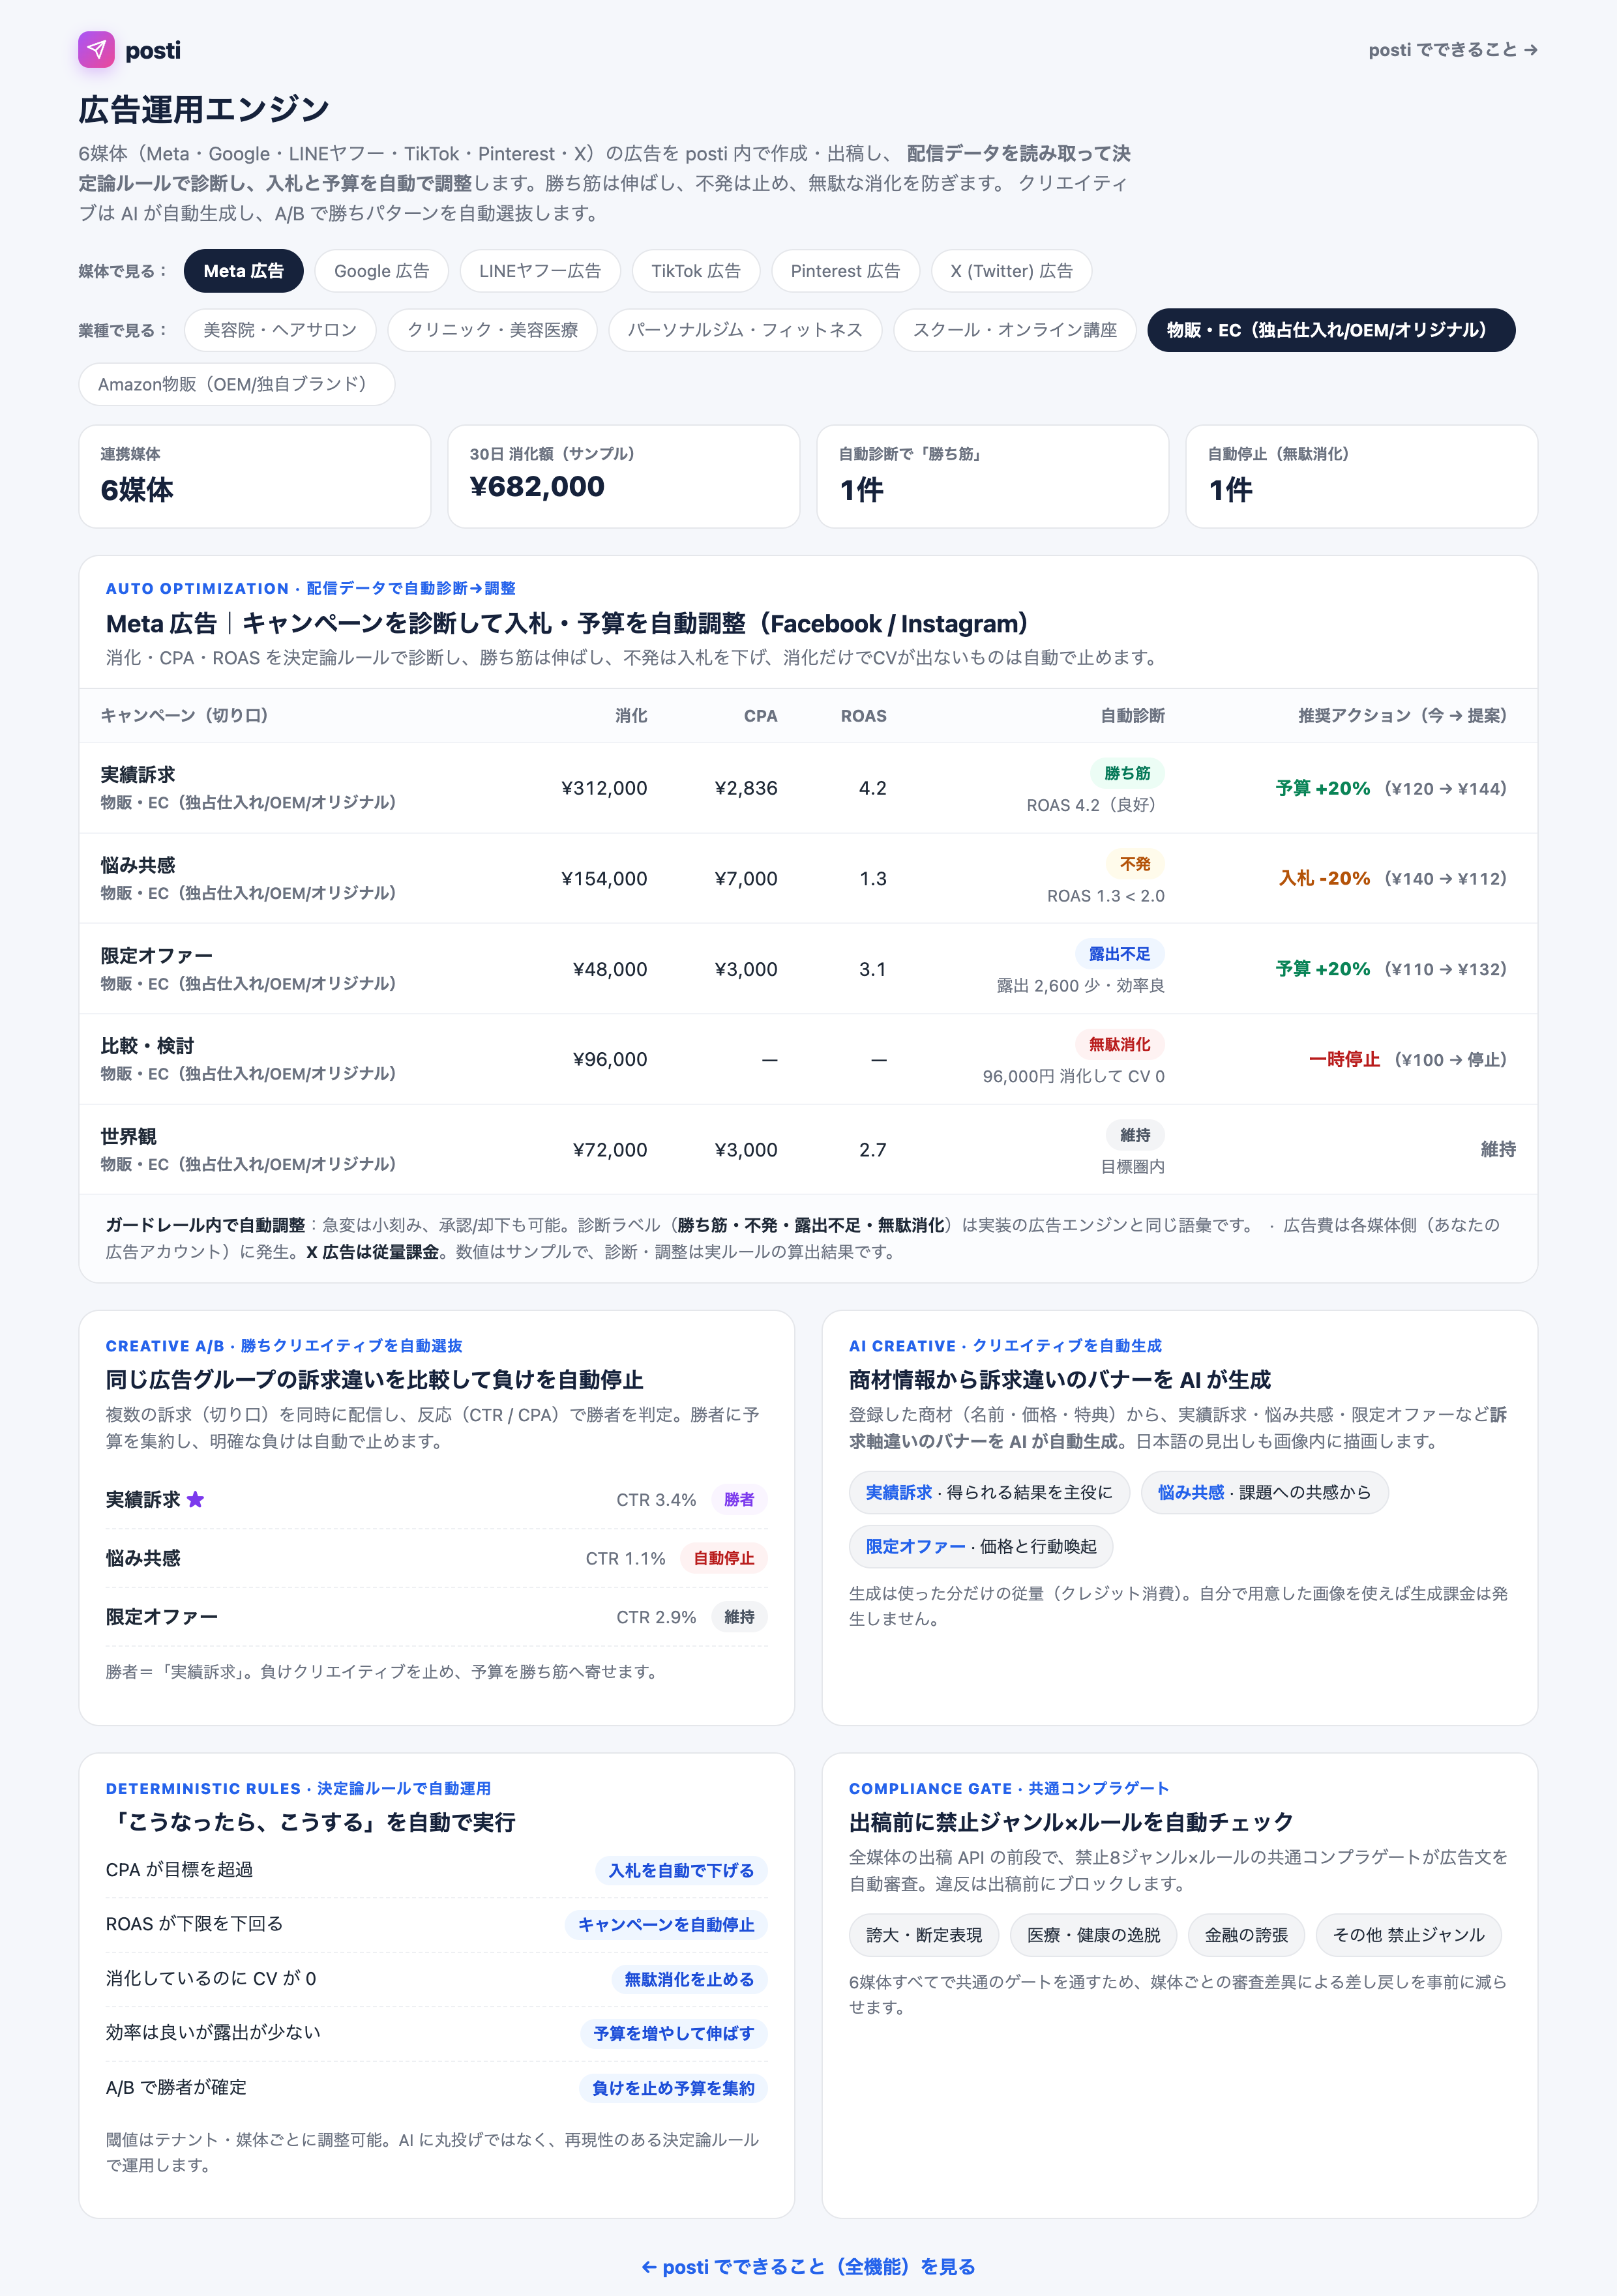The width and height of the screenshot is (1617, 2296).
Task: Click the 誇大・断定表現 compliance chip
Action: [924, 1935]
